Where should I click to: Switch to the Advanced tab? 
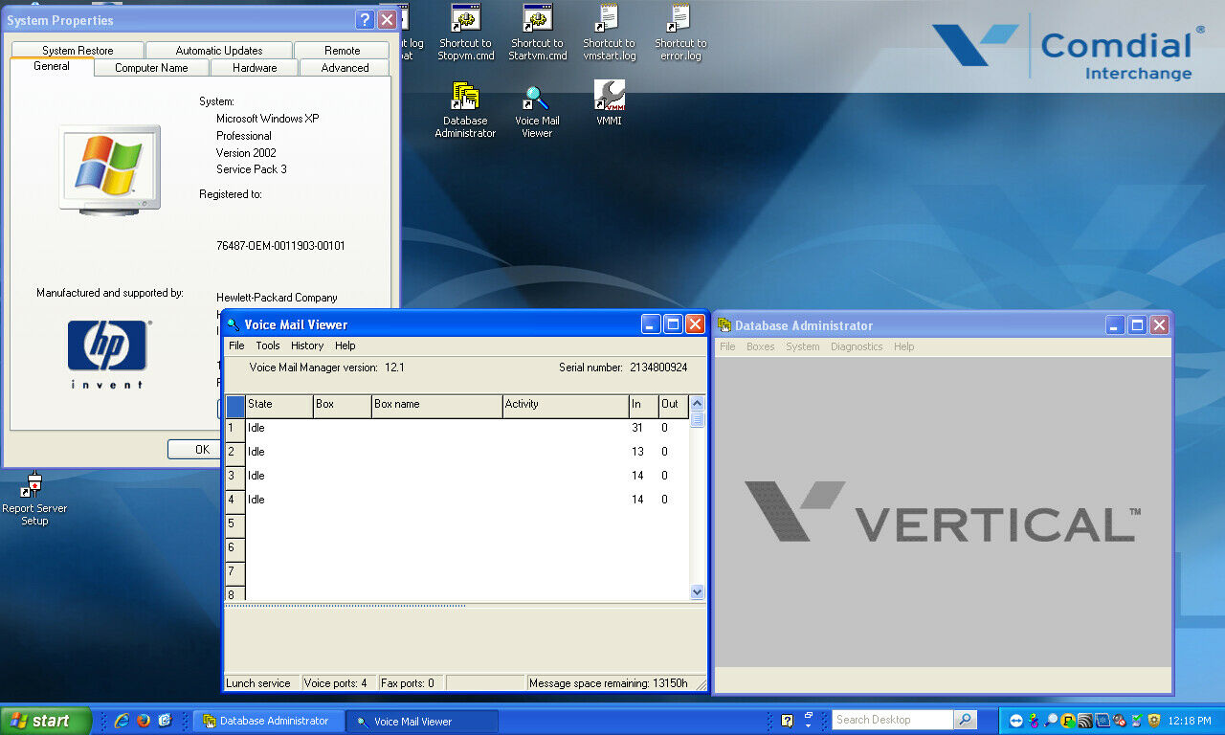point(345,68)
